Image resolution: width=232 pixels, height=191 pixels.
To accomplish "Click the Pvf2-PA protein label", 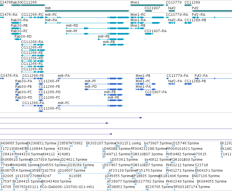I will pyautogui.click(x=201, y=76).
